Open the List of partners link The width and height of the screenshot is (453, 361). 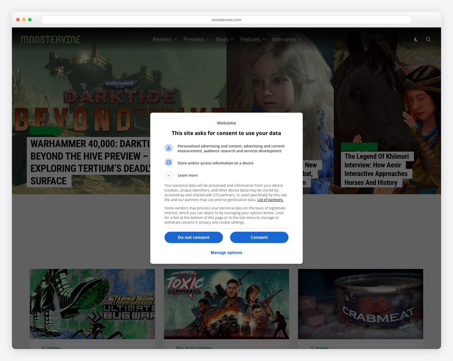[x=270, y=200]
